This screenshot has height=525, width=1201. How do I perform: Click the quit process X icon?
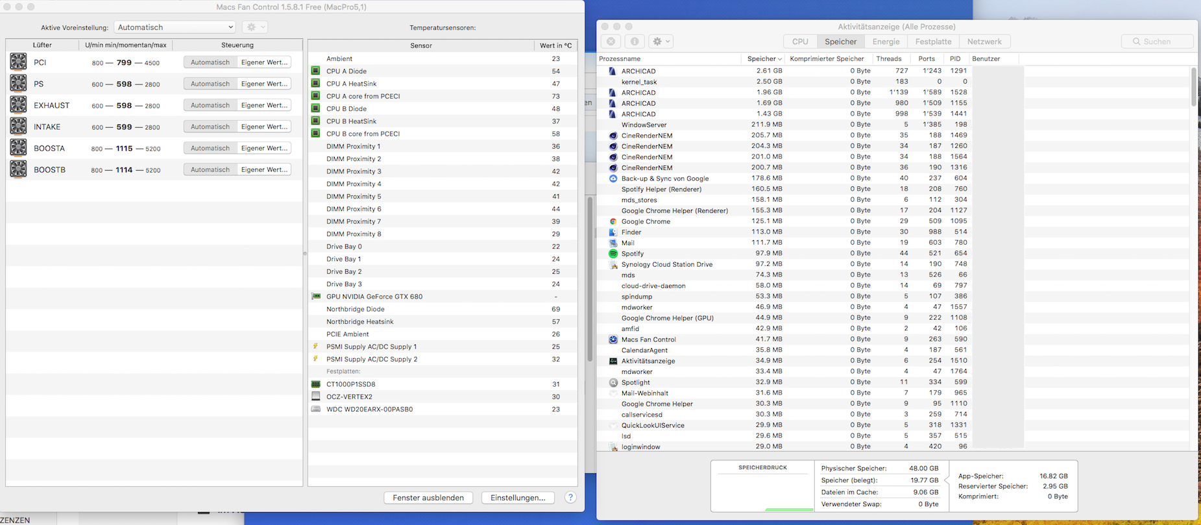[611, 41]
